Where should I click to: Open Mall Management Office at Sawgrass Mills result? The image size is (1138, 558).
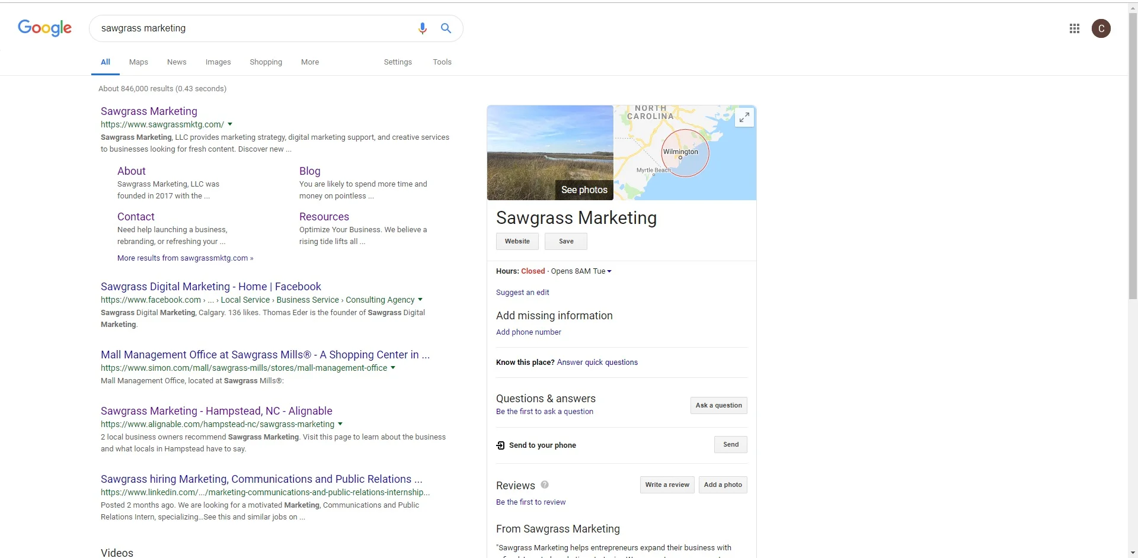click(x=265, y=355)
